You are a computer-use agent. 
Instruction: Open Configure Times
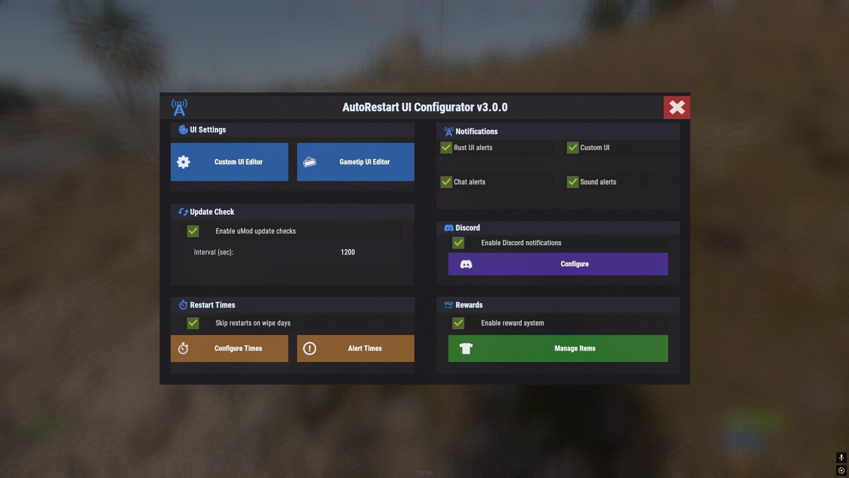pyautogui.click(x=229, y=349)
